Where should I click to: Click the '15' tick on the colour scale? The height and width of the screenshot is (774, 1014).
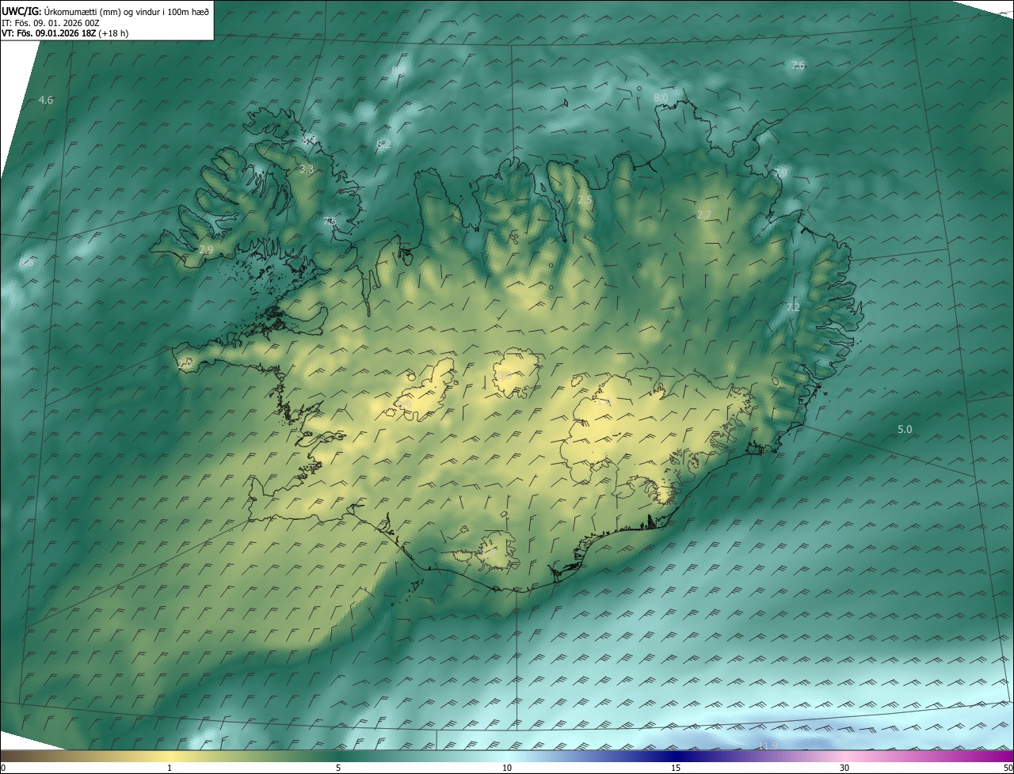point(676,768)
